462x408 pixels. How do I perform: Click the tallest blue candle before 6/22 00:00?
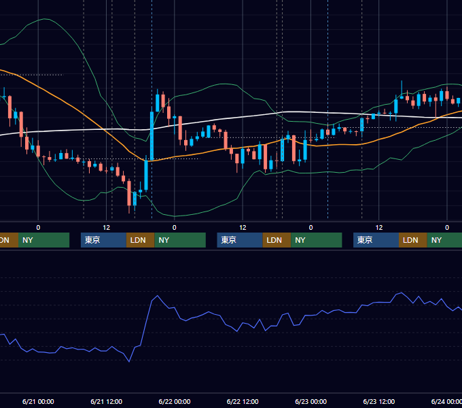point(152,135)
